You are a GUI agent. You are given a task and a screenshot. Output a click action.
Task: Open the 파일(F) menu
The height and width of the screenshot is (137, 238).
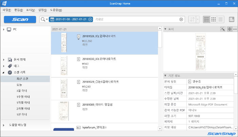tap(7, 10)
